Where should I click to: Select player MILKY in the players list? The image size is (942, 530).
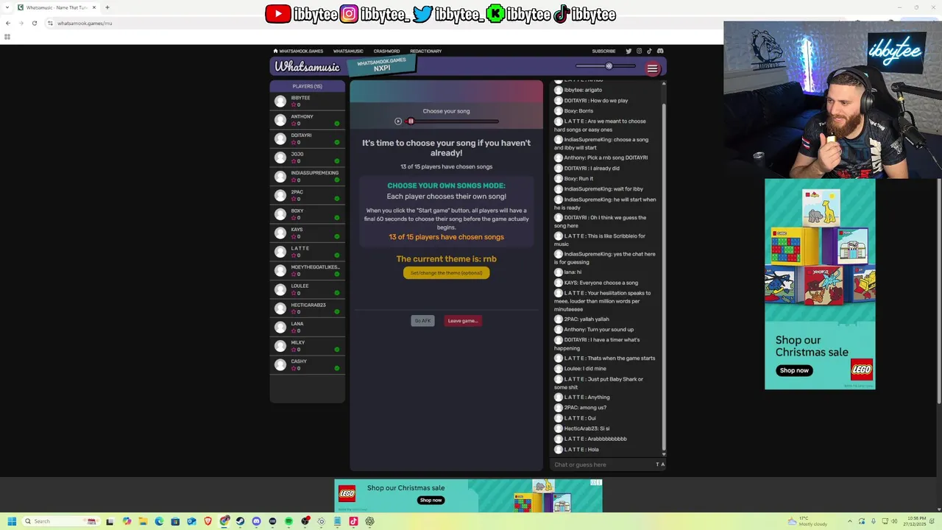pos(308,346)
